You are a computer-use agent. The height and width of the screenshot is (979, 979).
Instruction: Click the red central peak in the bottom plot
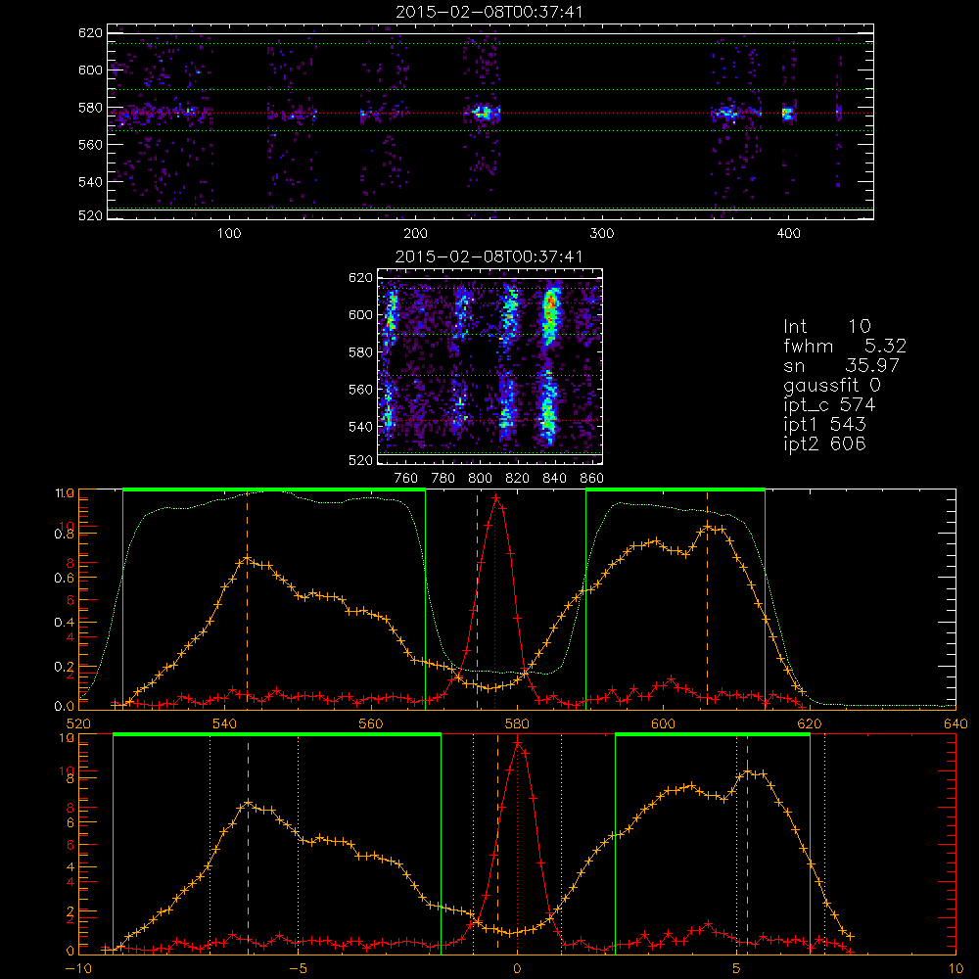tap(517, 744)
